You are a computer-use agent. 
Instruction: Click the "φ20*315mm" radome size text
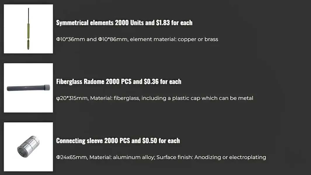point(72,98)
